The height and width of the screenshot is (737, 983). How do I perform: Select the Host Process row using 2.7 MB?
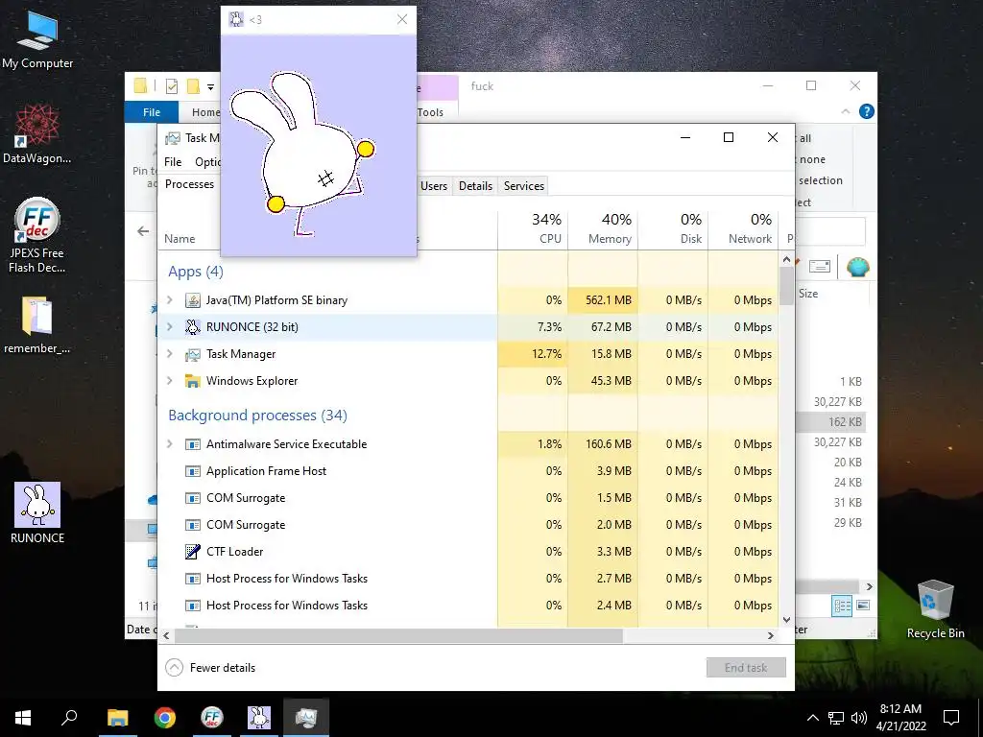click(x=468, y=579)
